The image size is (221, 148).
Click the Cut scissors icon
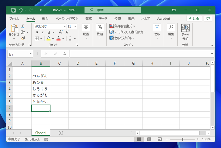coord(23,26)
